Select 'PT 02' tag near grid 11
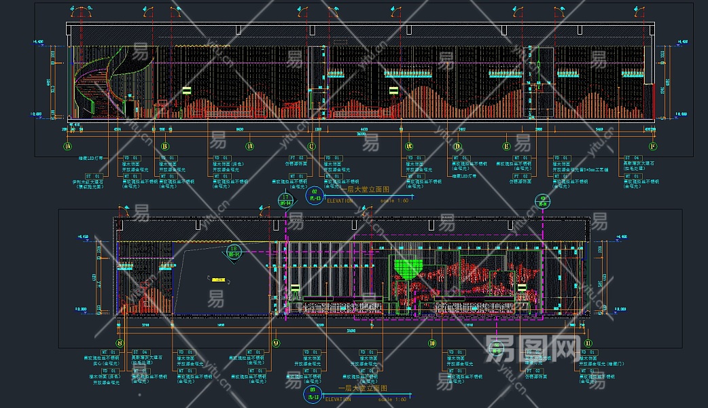Image resolution: width=708 pixels, height=408 pixels. pyautogui.click(x=536, y=371)
